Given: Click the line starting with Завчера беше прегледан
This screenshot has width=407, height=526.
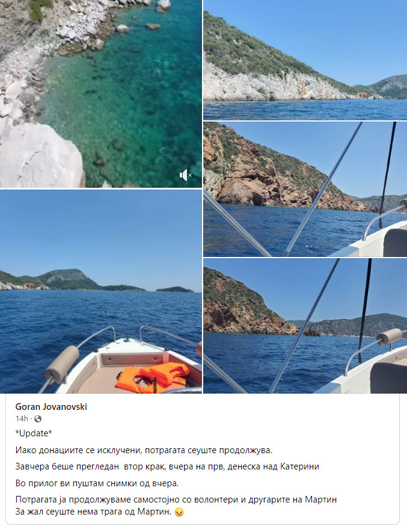Looking at the screenshot, I should click(167, 466).
